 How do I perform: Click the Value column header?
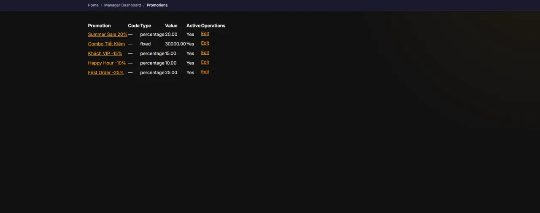point(171,26)
